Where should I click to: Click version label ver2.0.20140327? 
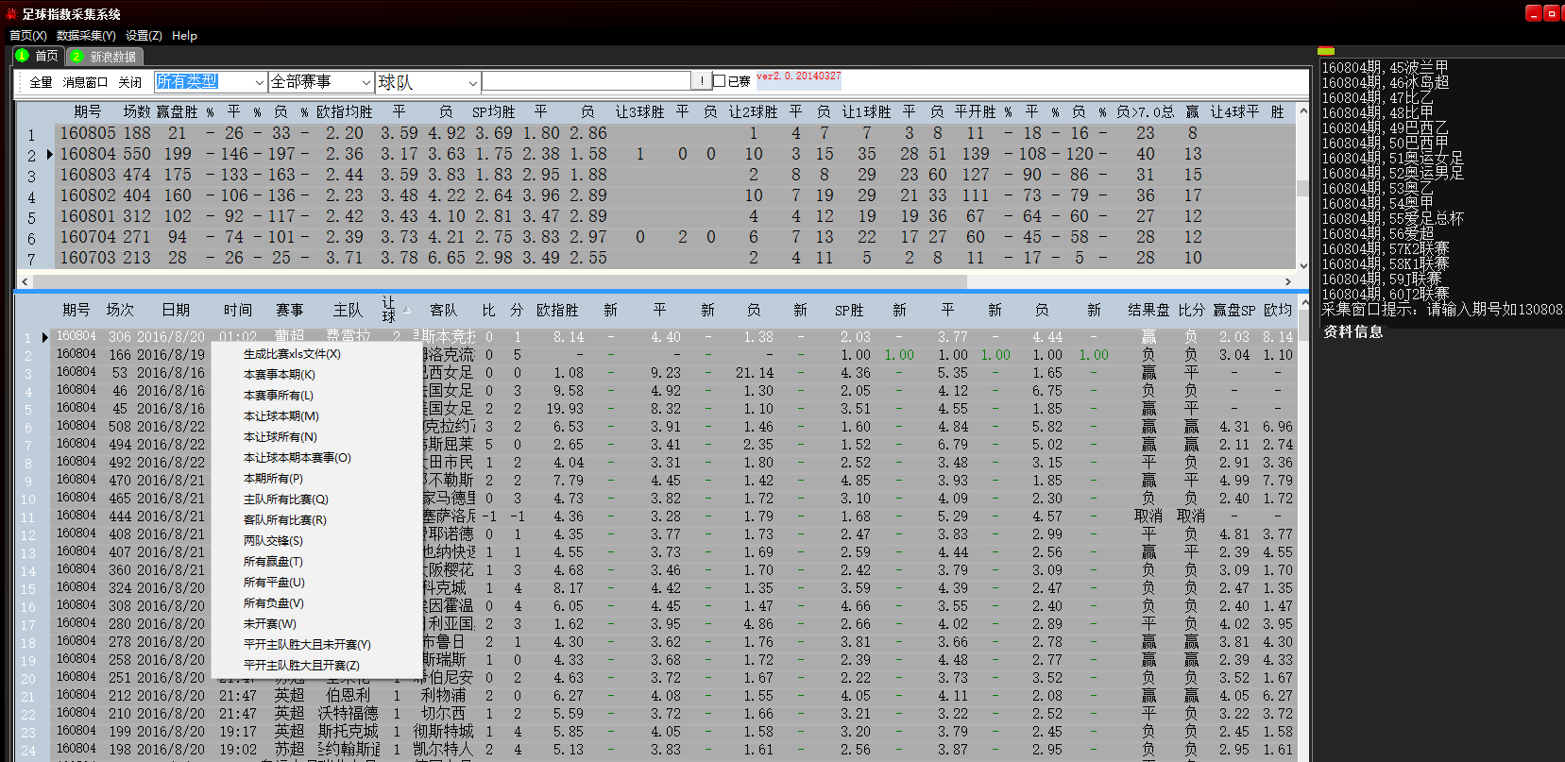(x=798, y=76)
